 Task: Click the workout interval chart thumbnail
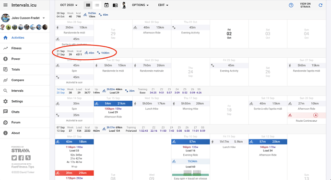190,173
